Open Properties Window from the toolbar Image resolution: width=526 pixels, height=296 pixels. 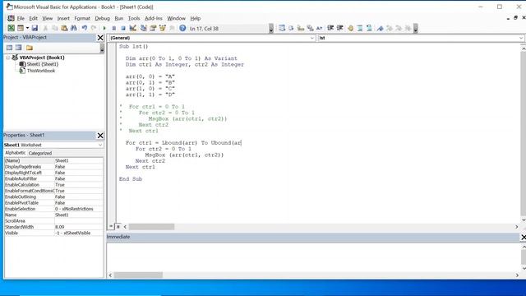[x=153, y=28]
